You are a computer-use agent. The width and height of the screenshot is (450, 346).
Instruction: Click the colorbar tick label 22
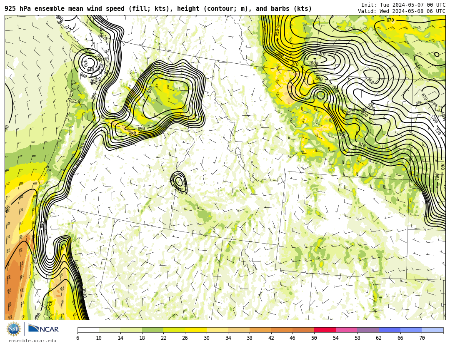[164, 338]
